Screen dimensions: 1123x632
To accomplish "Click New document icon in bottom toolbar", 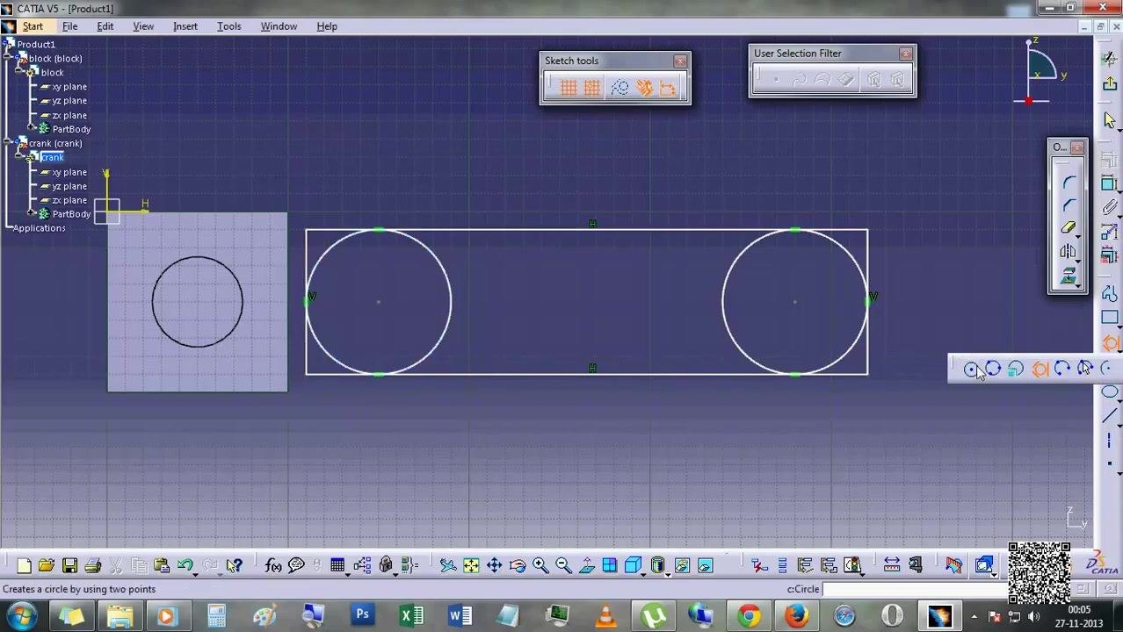I will (x=24, y=565).
